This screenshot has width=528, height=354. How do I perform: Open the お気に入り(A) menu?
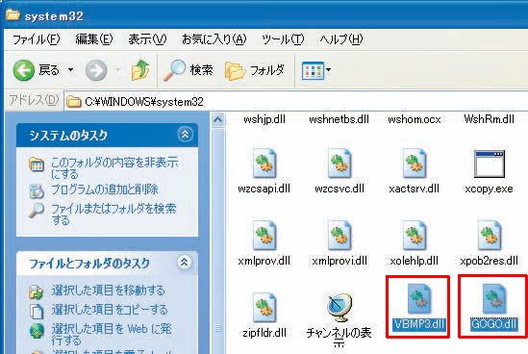[x=214, y=39]
